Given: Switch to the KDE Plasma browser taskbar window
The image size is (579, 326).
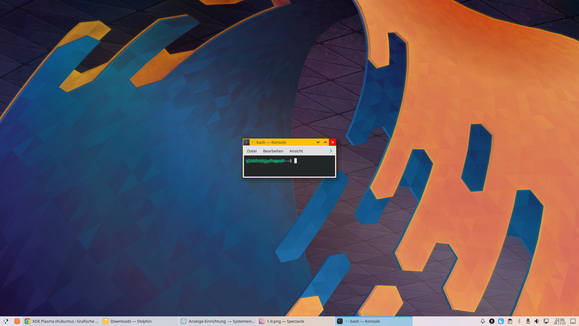Looking at the screenshot, I should [61, 321].
